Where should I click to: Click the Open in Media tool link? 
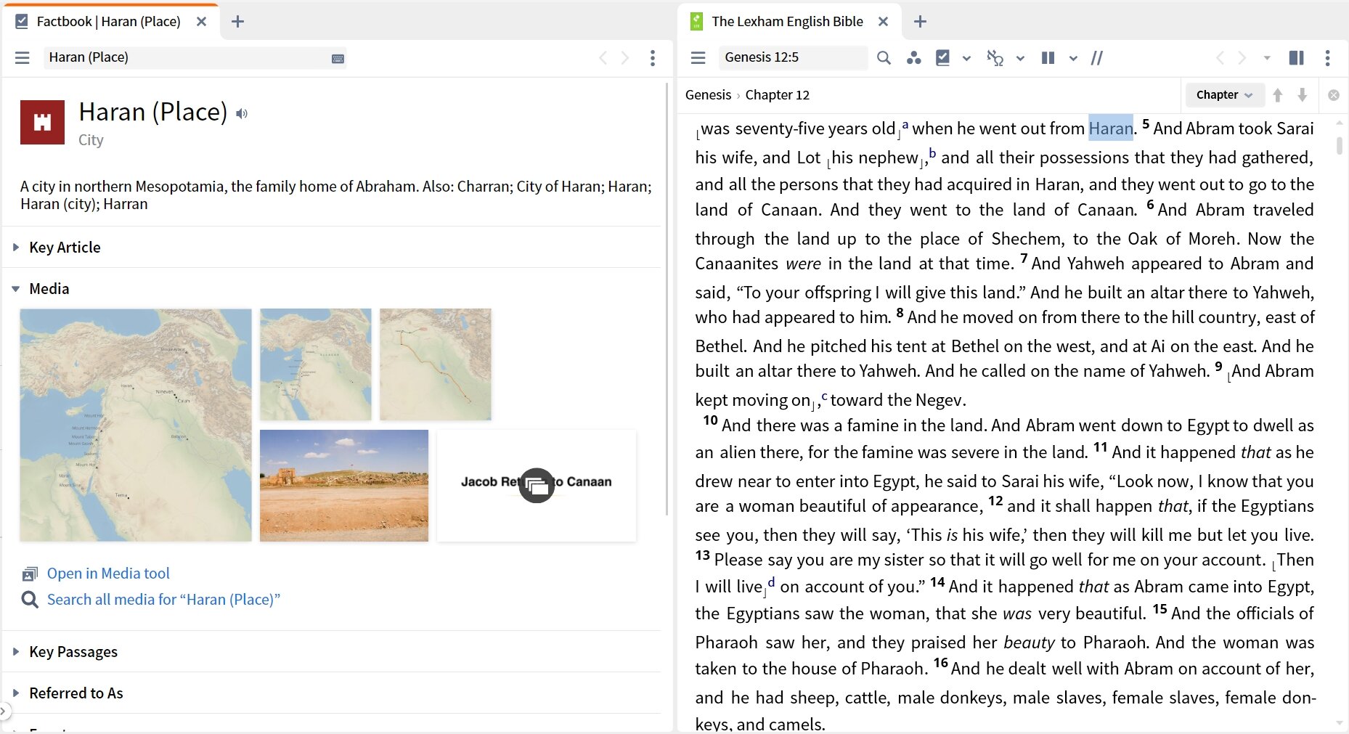(108, 573)
